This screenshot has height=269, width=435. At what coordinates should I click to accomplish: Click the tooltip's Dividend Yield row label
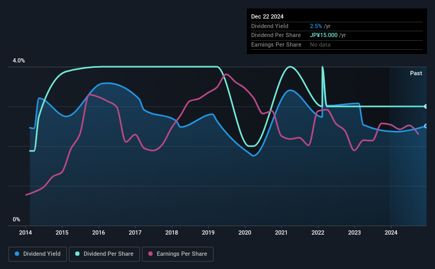coord(270,26)
